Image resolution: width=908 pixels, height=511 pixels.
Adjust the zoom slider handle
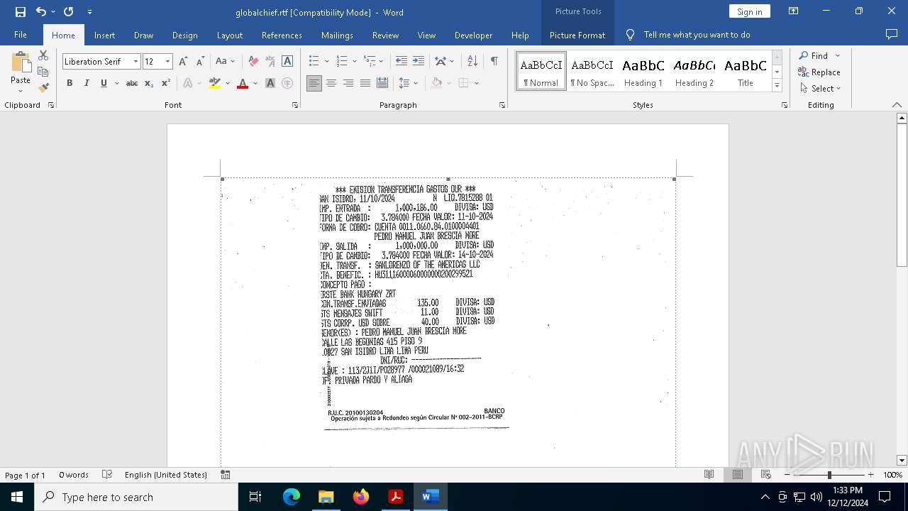click(829, 475)
